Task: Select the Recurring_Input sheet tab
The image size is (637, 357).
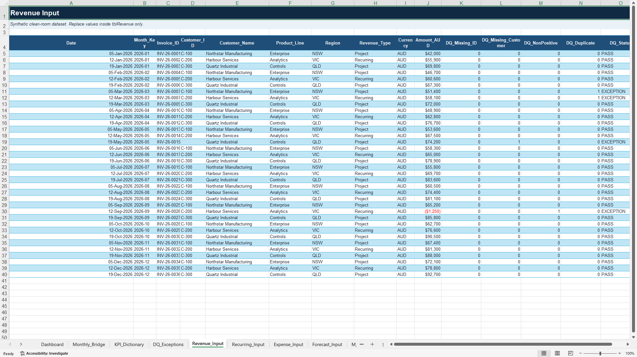Action: (x=248, y=344)
